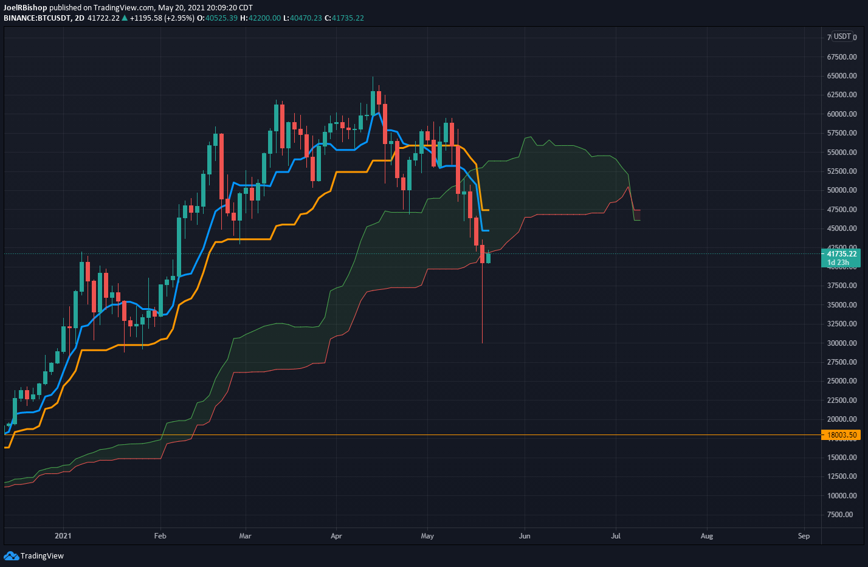Click the 2D timeframe label in header

[x=80, y=18]
